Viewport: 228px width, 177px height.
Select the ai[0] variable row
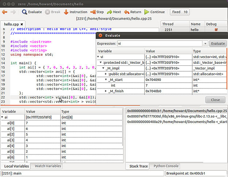pyautogui.click(x=62, y=123)
